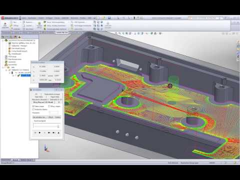This screenshot has width=240, height=180.
Task: Click the rewind-to-start button in the simulation dialog
Action: click(35, 132)
